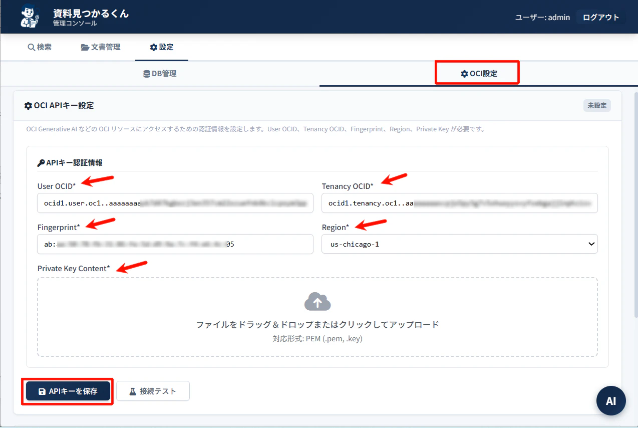Open the DB管理 sub-tab
The height and width of the screenshot is (428, 638).
point(160,74)
